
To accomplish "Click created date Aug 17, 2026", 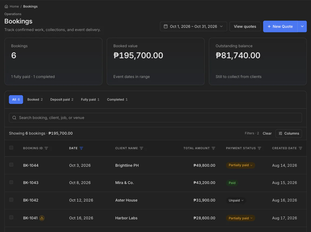I will click(x=285, y=218).
